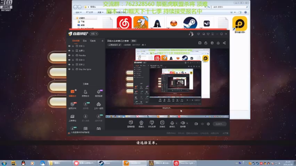The height and width of the screenshot is (166, 296).
Task: Click the speaker icon in bottom toolbar
Action: coord(183,123)
